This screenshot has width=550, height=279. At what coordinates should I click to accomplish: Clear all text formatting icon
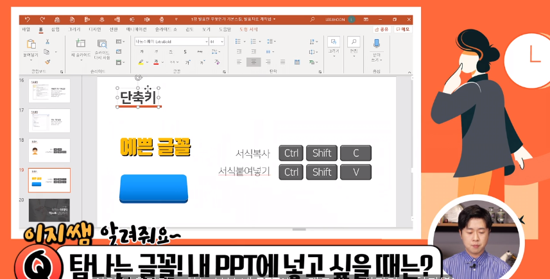[x=217, y=62]
